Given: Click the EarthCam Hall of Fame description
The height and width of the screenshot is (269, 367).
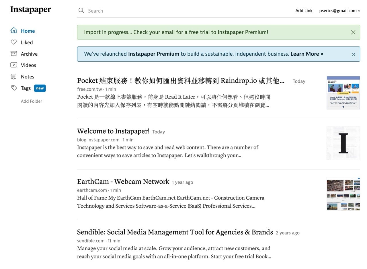Looking at the screenshot, I should 171,202.
